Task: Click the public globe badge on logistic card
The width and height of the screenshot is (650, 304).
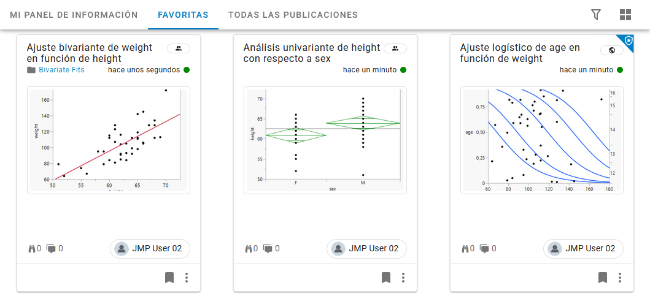Action: 611,50
